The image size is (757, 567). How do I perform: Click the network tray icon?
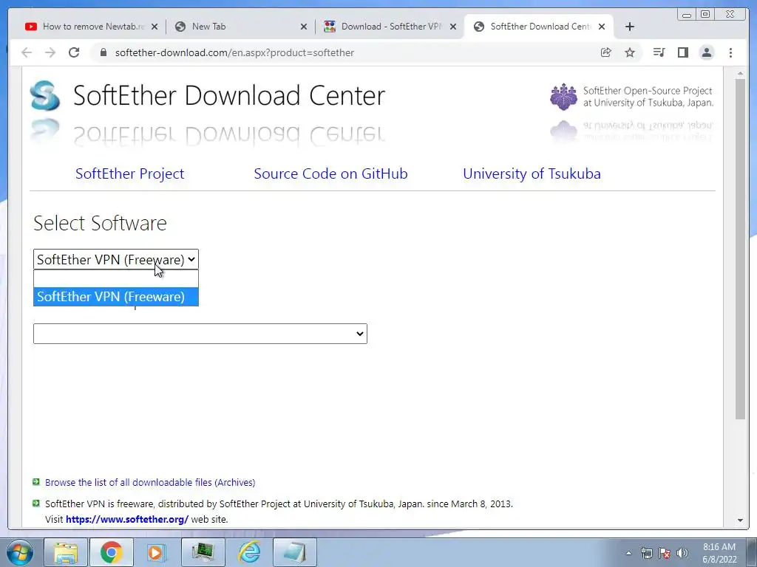[646, 553]
